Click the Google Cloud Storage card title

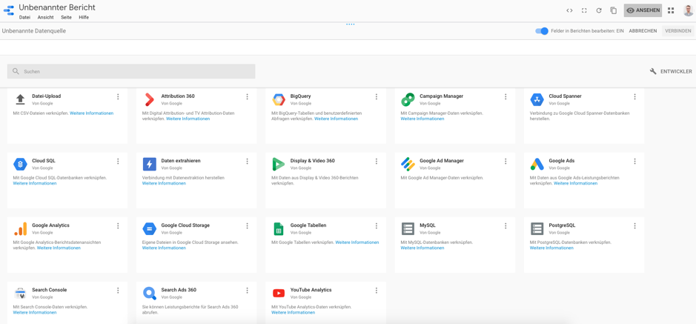click(x=185, y=225)
